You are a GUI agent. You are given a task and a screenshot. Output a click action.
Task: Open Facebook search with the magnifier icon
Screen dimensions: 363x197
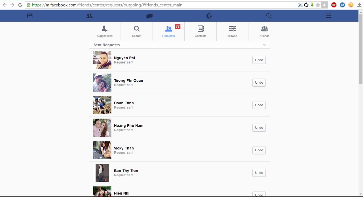coord(269,16)
